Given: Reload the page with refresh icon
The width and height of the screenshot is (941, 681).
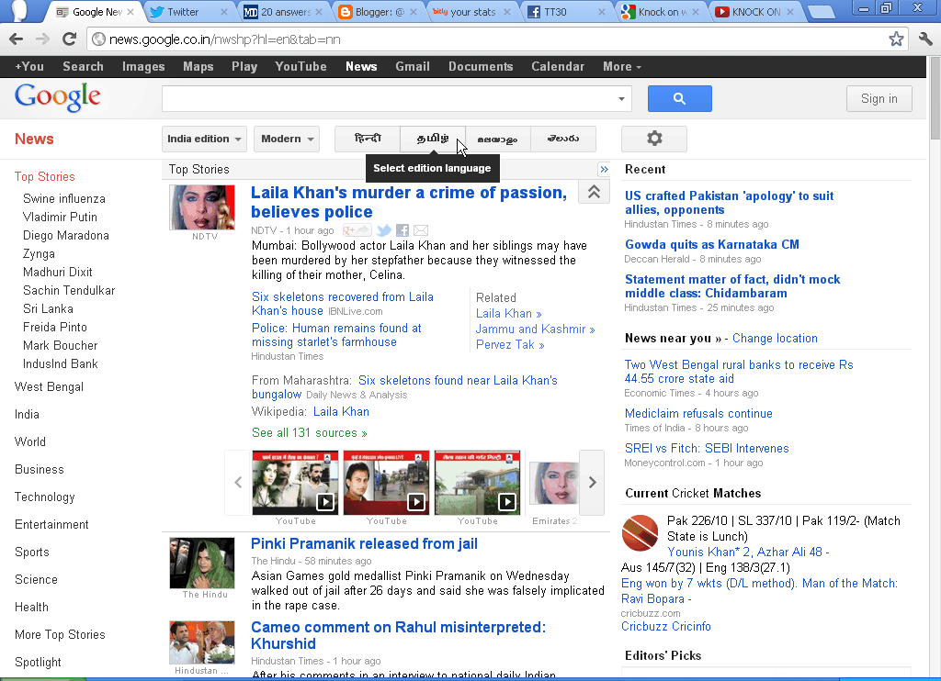Looking at the screenshot, I should [70, 39].
